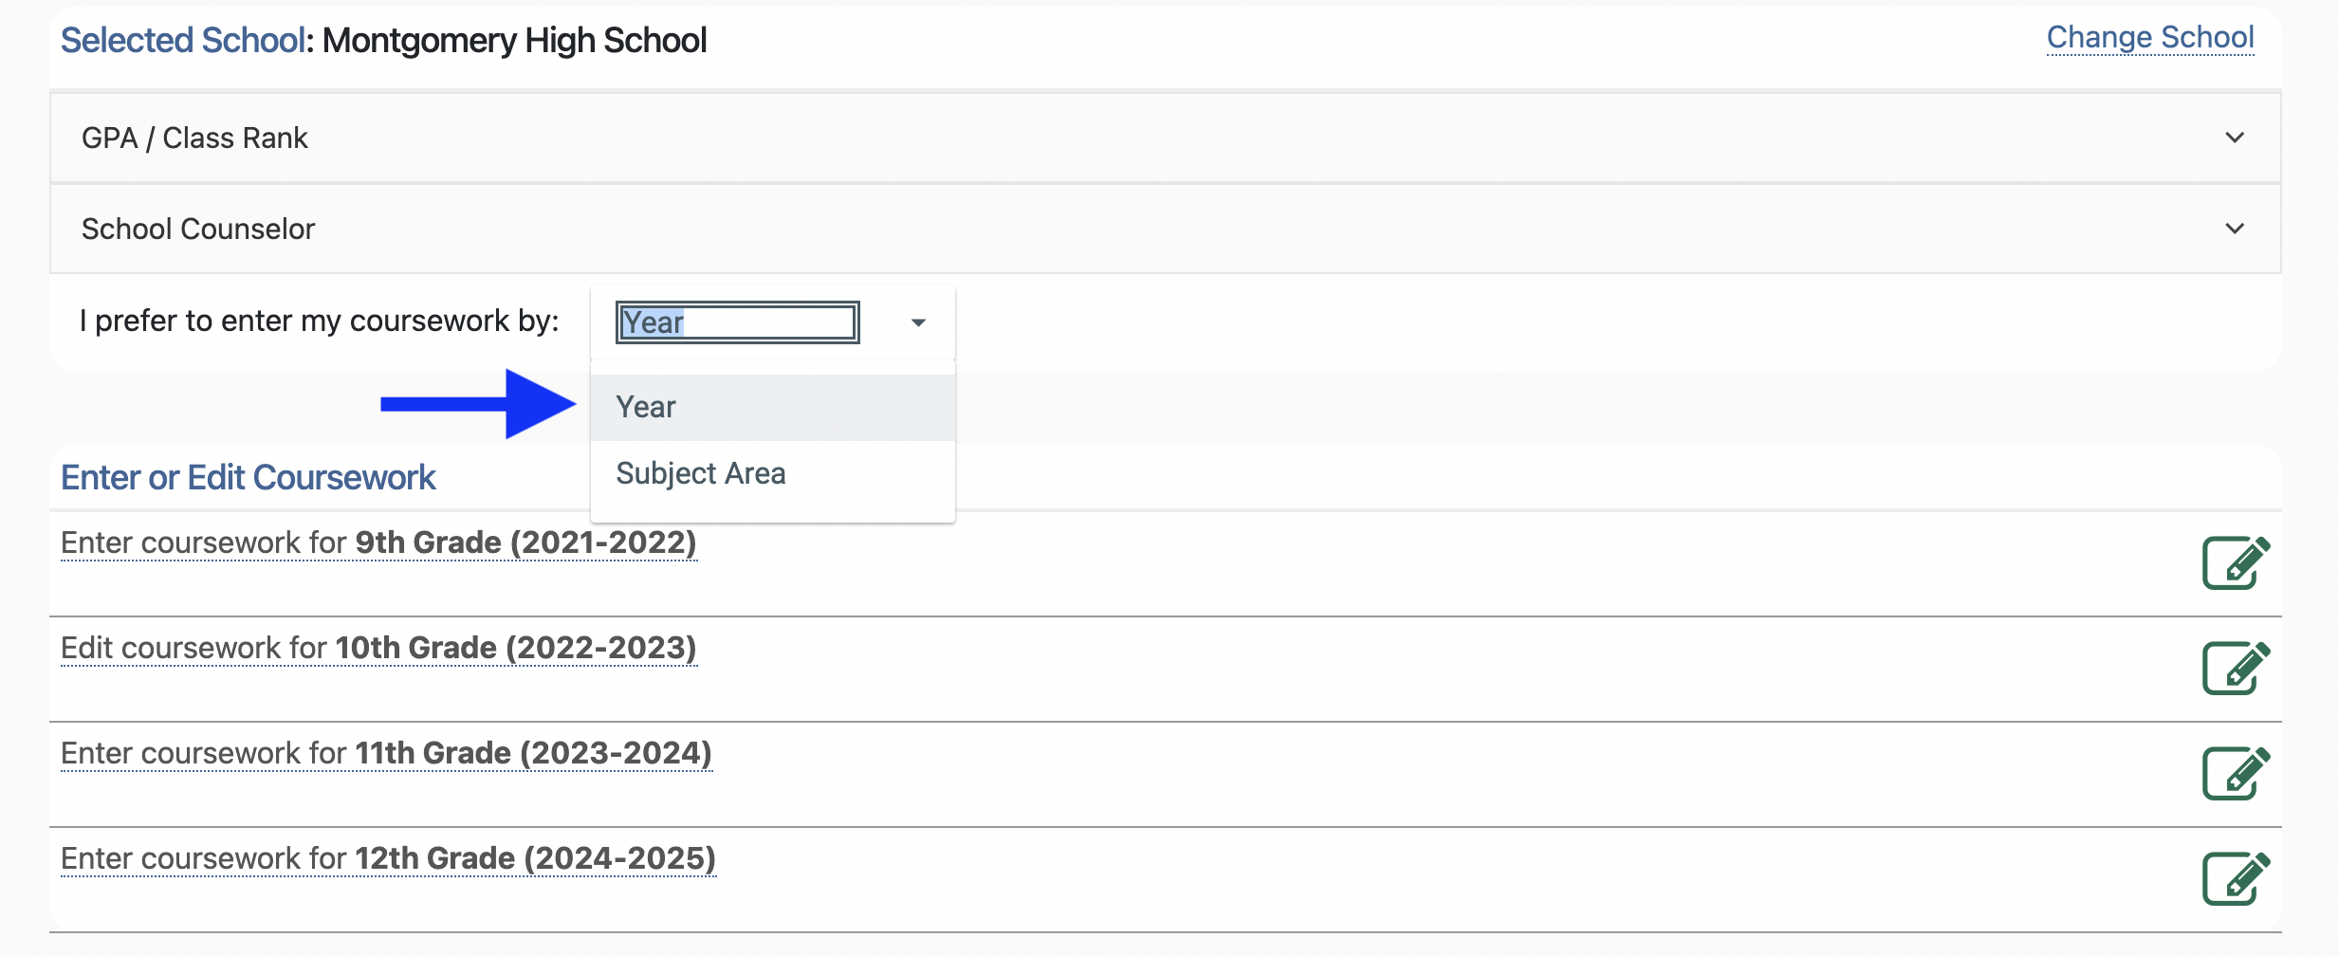The image size is (2339, 956).
Task: Click the Selected School heading text
Action: (x=383, y=41)
